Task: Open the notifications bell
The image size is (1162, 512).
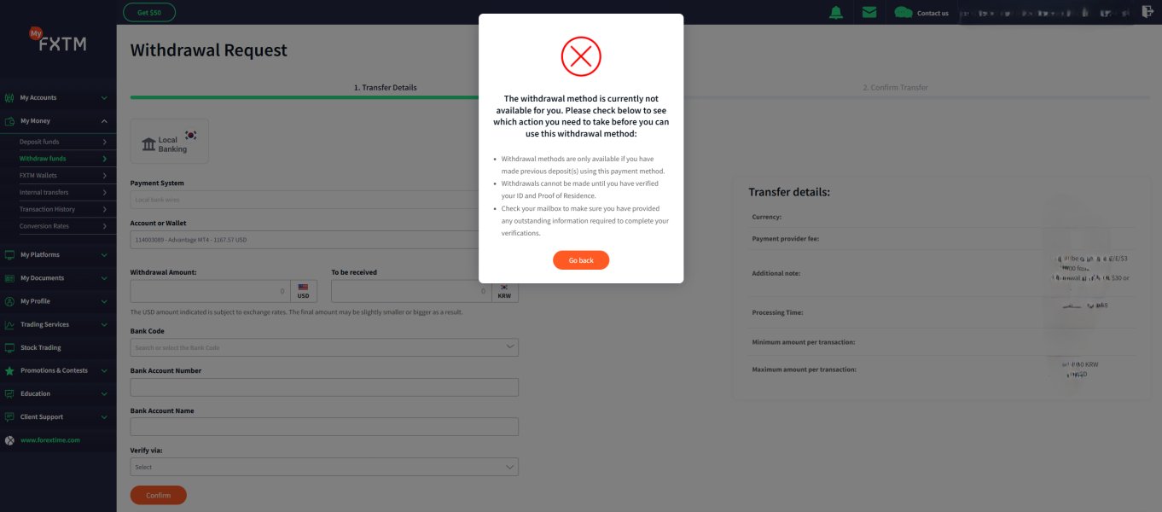Action: 836,12
